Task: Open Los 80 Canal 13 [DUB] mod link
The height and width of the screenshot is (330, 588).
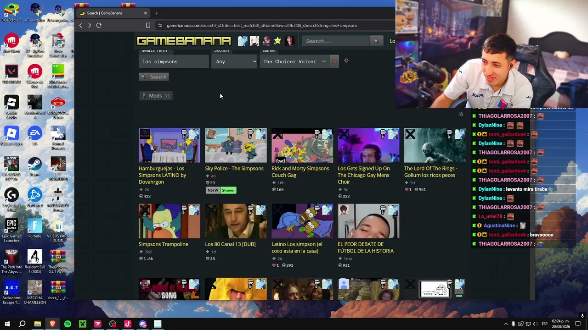Action: (x=230, y=244)
